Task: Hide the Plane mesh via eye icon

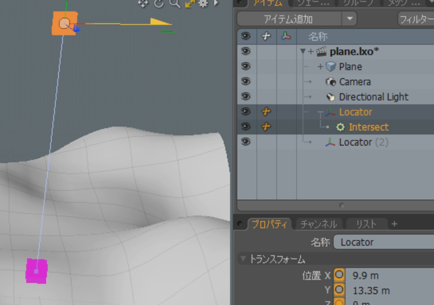Action: (x=245, y=67)
